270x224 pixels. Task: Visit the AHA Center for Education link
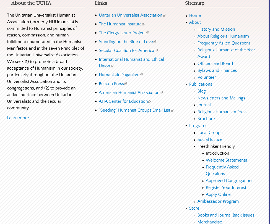[123, 101]
